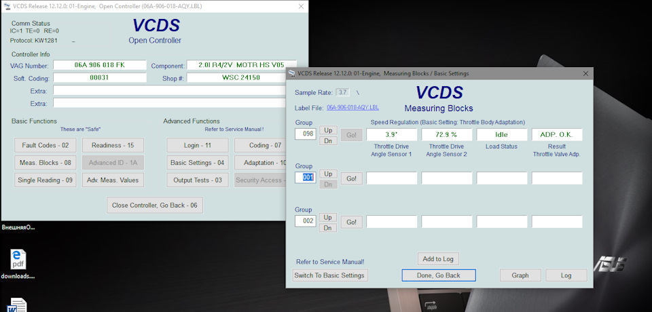The height and width of the screenshot is (312, 652).
Task: Select the Word document desktop icon
Action: coord(18,305)
